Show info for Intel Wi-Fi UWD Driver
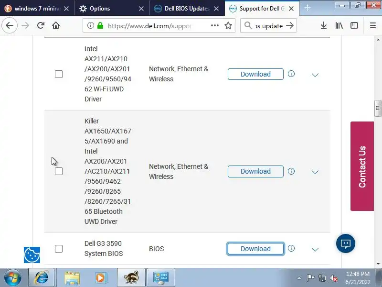382x287 pixels. 291,74
